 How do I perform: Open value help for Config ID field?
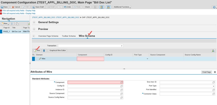(x=121, y=86)
